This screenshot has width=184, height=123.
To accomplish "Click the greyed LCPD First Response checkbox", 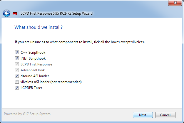I will pyautogui.click(x=17, y=64).
